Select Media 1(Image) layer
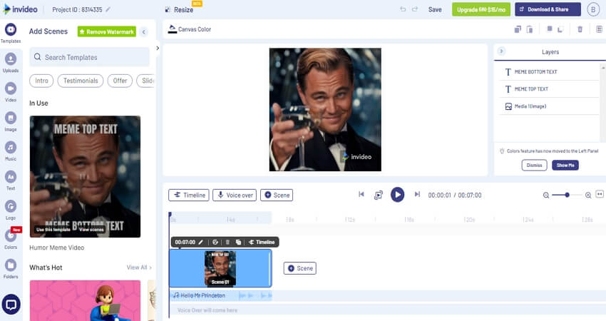The width and height of the screenshot is (606, 321). (549, 106)
